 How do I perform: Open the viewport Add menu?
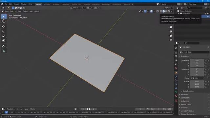(31, 11)
